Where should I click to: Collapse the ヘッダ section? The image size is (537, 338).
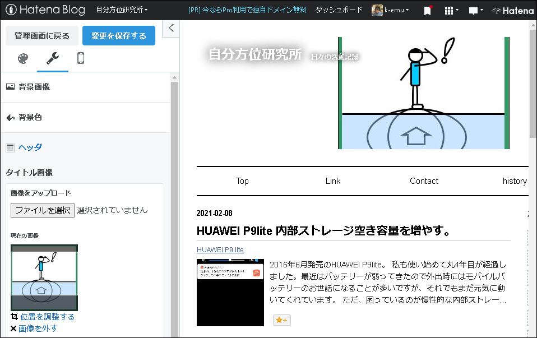pyautogui.click(x=85, y=147)
